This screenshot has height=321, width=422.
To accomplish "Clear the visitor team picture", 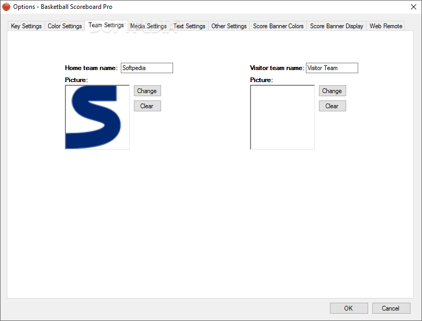I will click(x=333, y=106).
